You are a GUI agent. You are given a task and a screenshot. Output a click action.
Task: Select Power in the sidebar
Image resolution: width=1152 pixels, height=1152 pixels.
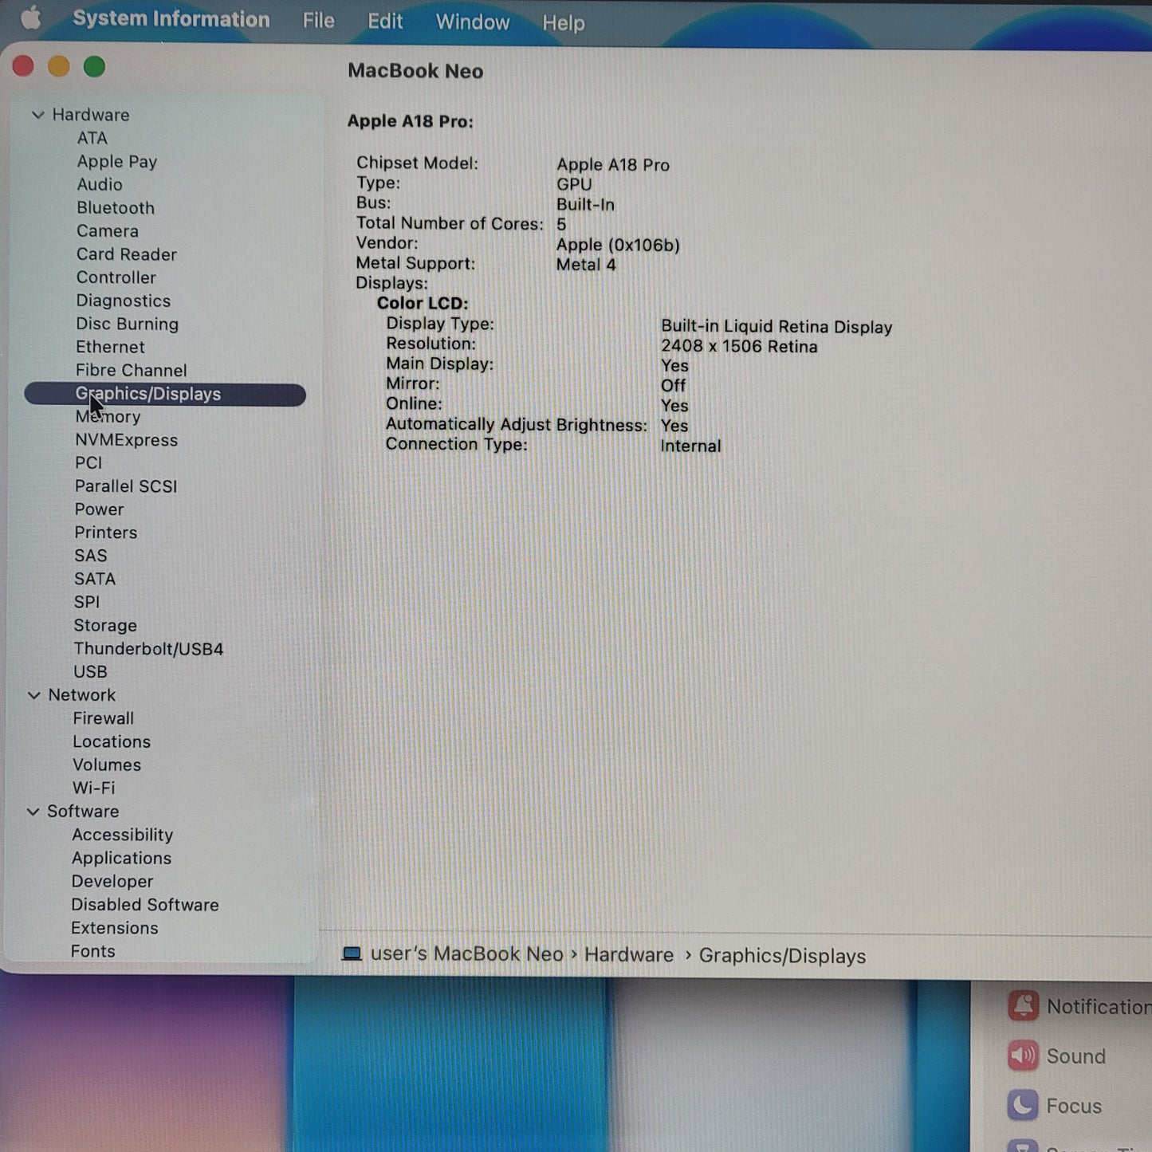point(99,509)
